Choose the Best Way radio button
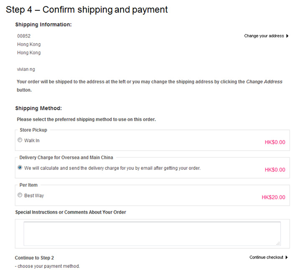 pyautogui.click(x=20, y=195)
